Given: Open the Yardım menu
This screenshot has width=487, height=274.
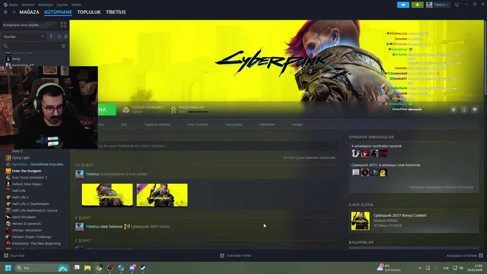Looking at the screenshot, I should (76, 5).
